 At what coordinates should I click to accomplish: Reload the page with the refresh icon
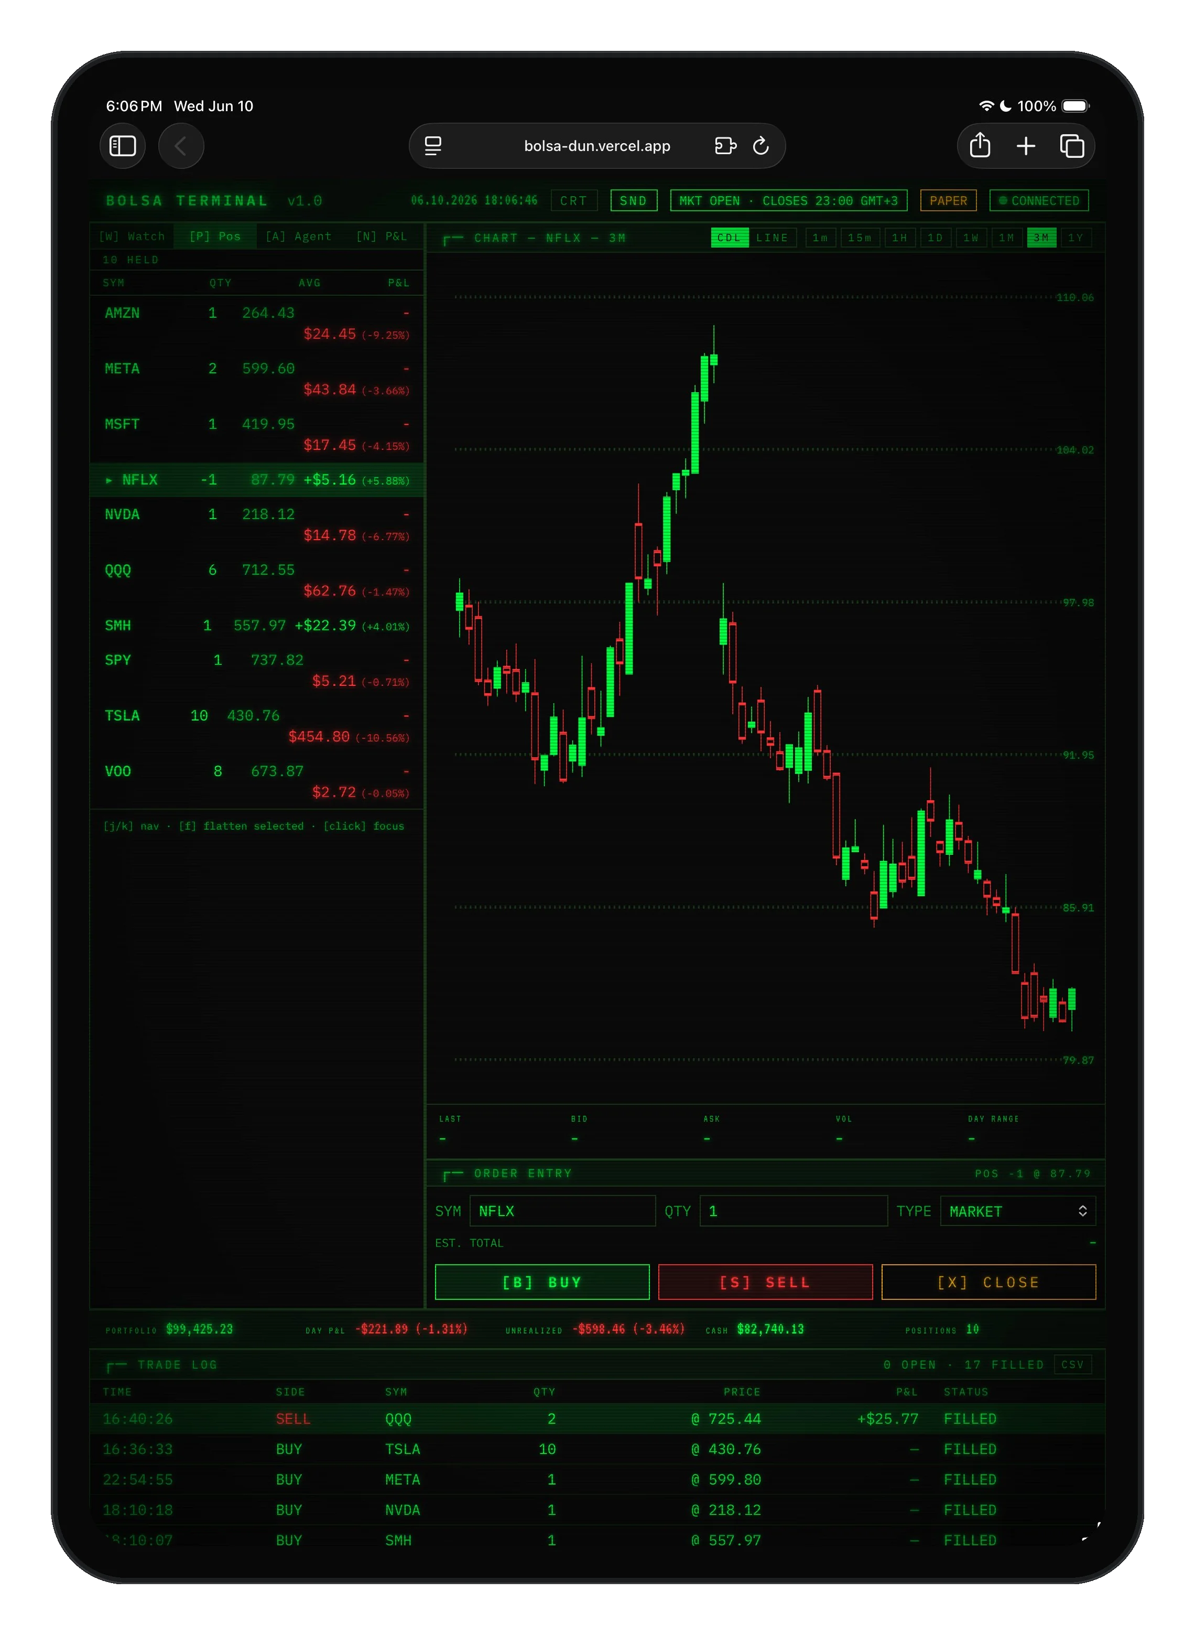tap(761, 145)
